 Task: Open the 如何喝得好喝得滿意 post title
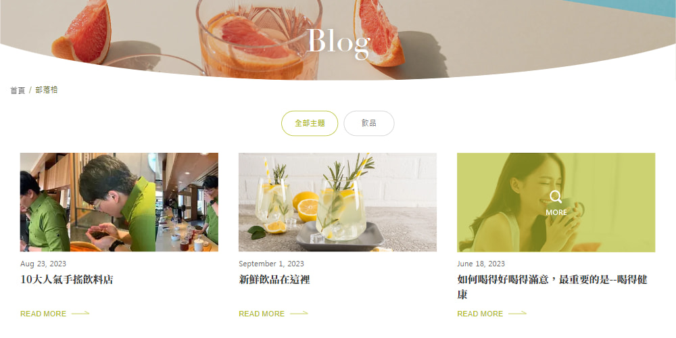click(552, 287)
